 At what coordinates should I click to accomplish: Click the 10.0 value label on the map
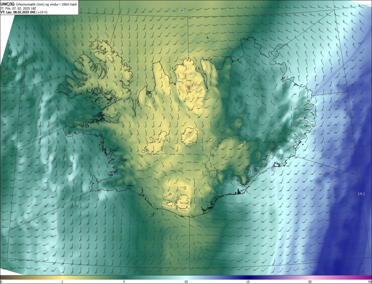[71, 178]
